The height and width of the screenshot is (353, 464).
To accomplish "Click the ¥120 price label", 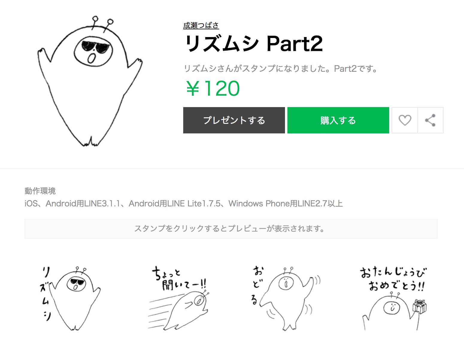I will point(213,89).
